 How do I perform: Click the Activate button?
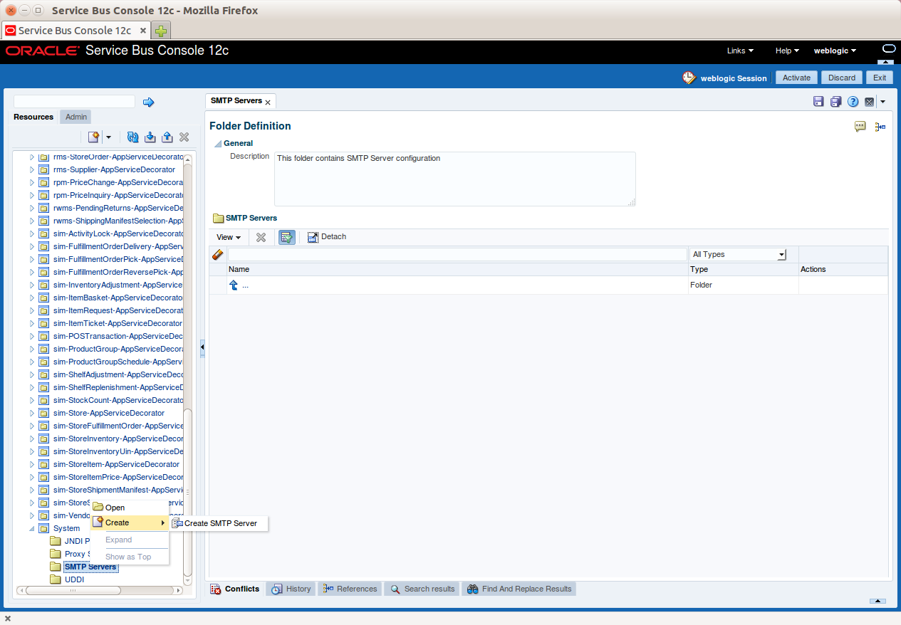click(x=796, y=78)
